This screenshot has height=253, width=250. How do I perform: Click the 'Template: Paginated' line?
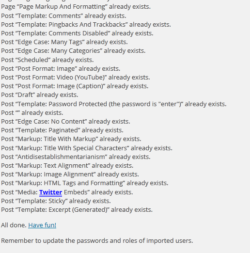pos(62,130)
